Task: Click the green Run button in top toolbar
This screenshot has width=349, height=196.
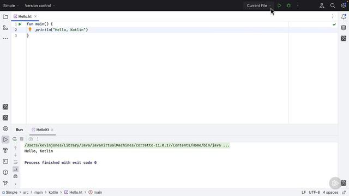Action: click(279, 5)
